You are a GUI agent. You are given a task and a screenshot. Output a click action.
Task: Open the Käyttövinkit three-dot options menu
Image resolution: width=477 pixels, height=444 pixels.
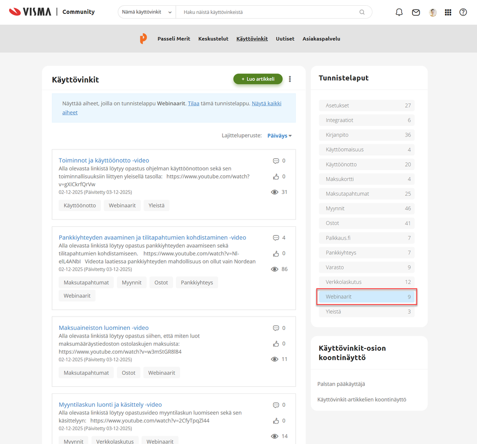pyautogui.click(x=290, y=79)
